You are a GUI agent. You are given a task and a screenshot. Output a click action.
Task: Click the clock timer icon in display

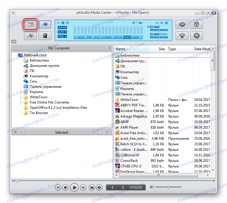click(x=63, y=23)
